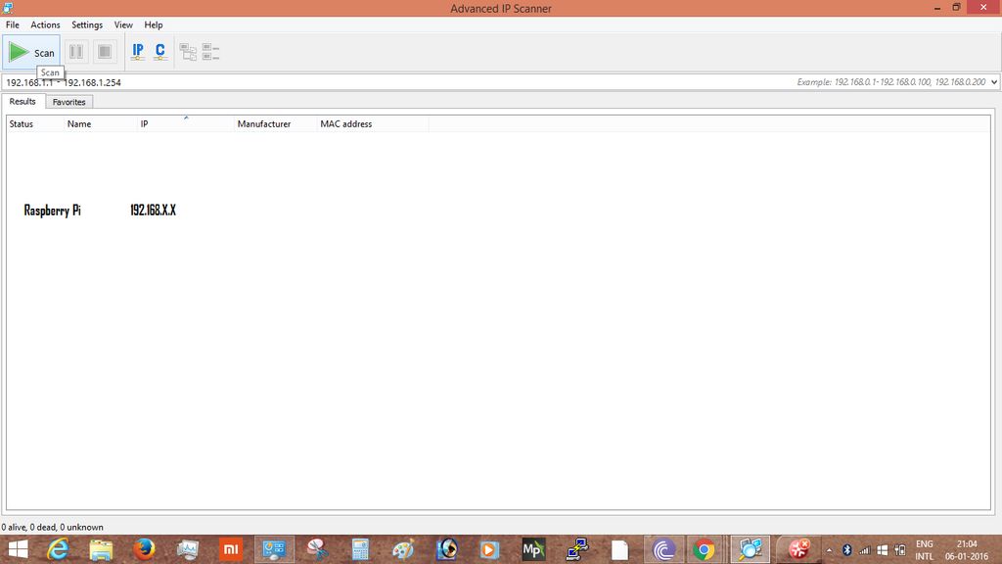Viewport: 1002px width, 564px height.
Task: Open the Windows Start button
Action: pyautogui.click(x=18, y=549)
